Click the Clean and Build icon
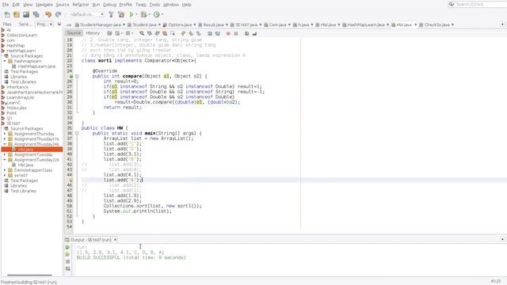The width and height of the screenshot is (507, 285). point(121,14)
